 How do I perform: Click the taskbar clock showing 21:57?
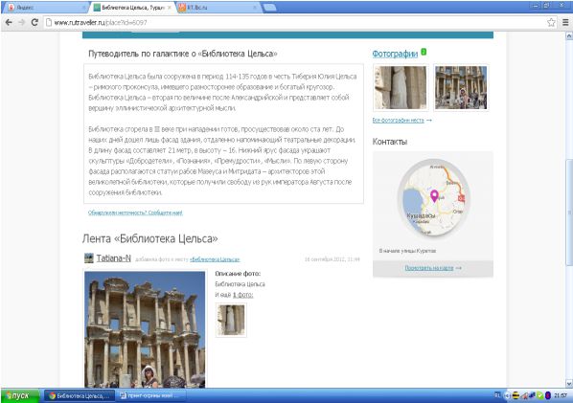(x=561, y=395)
